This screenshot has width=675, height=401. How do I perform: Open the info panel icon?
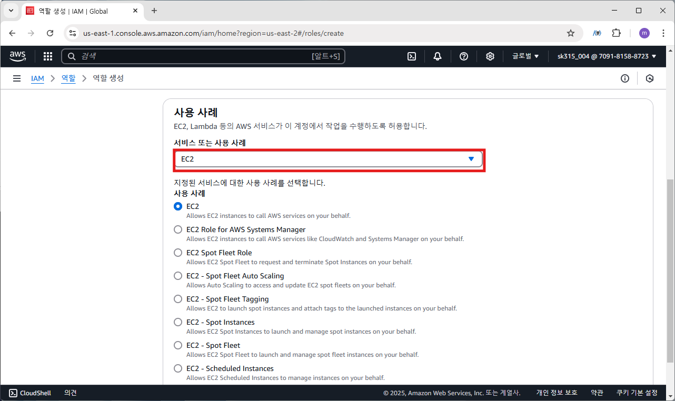click(625, 78)
